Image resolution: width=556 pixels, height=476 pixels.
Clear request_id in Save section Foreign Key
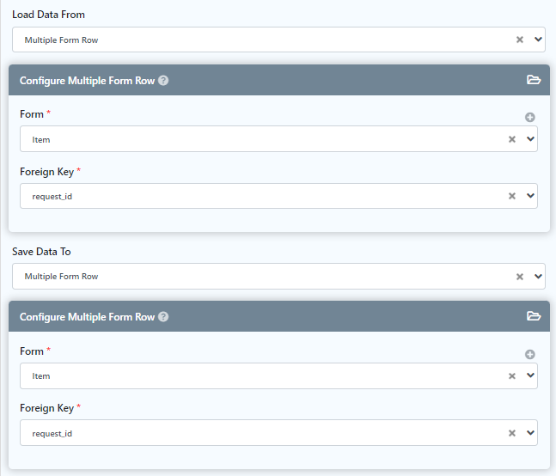tap(512, 433)
